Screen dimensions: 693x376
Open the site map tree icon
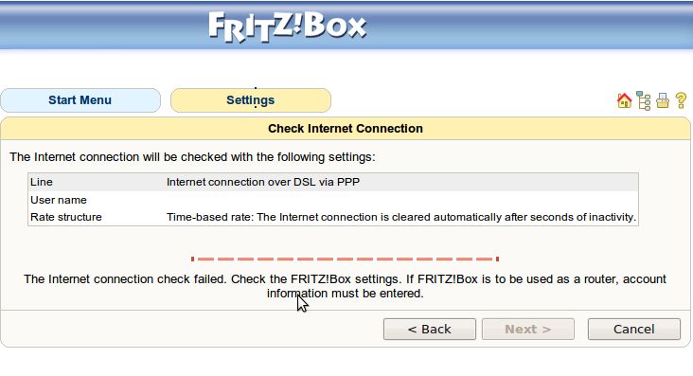click(x=643, y=100)
